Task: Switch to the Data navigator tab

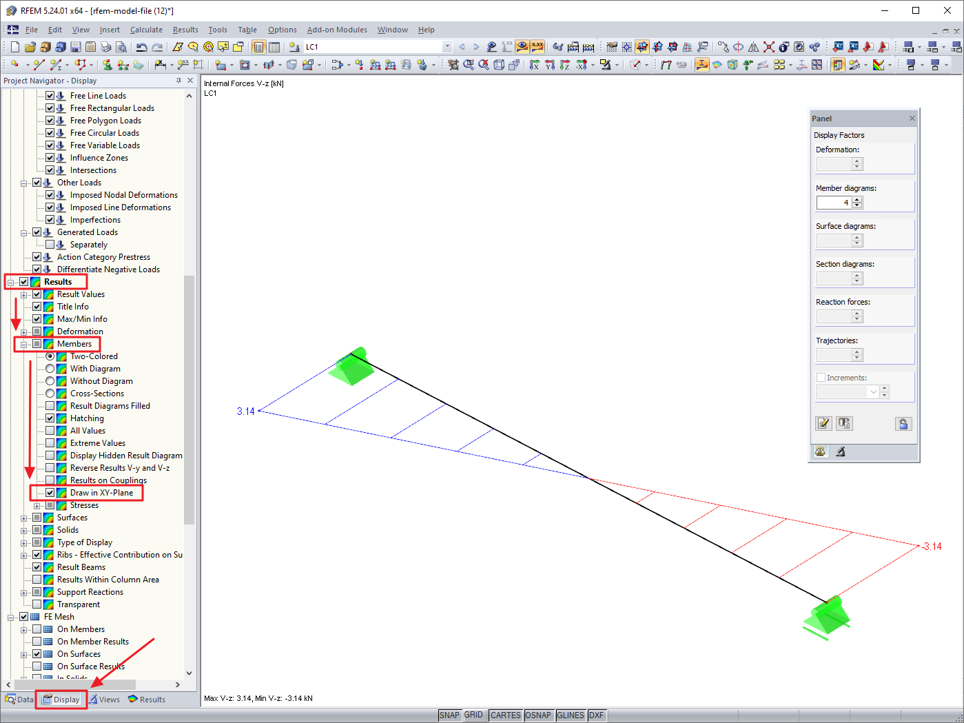Action: pyautogui.click(x=19, y=699)
